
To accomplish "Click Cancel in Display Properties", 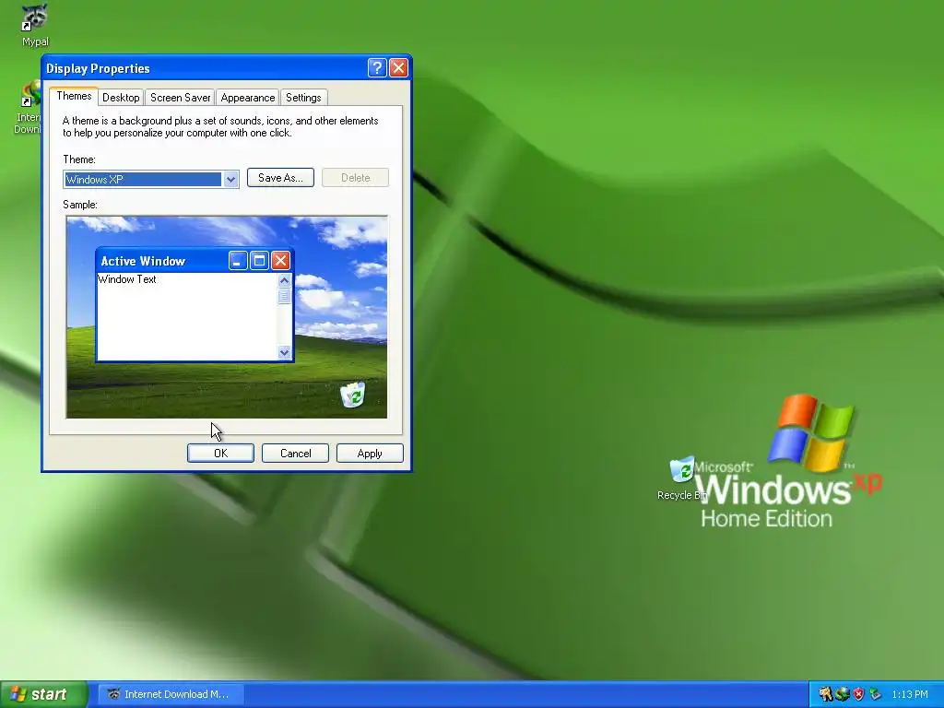I will click(295, 454).
